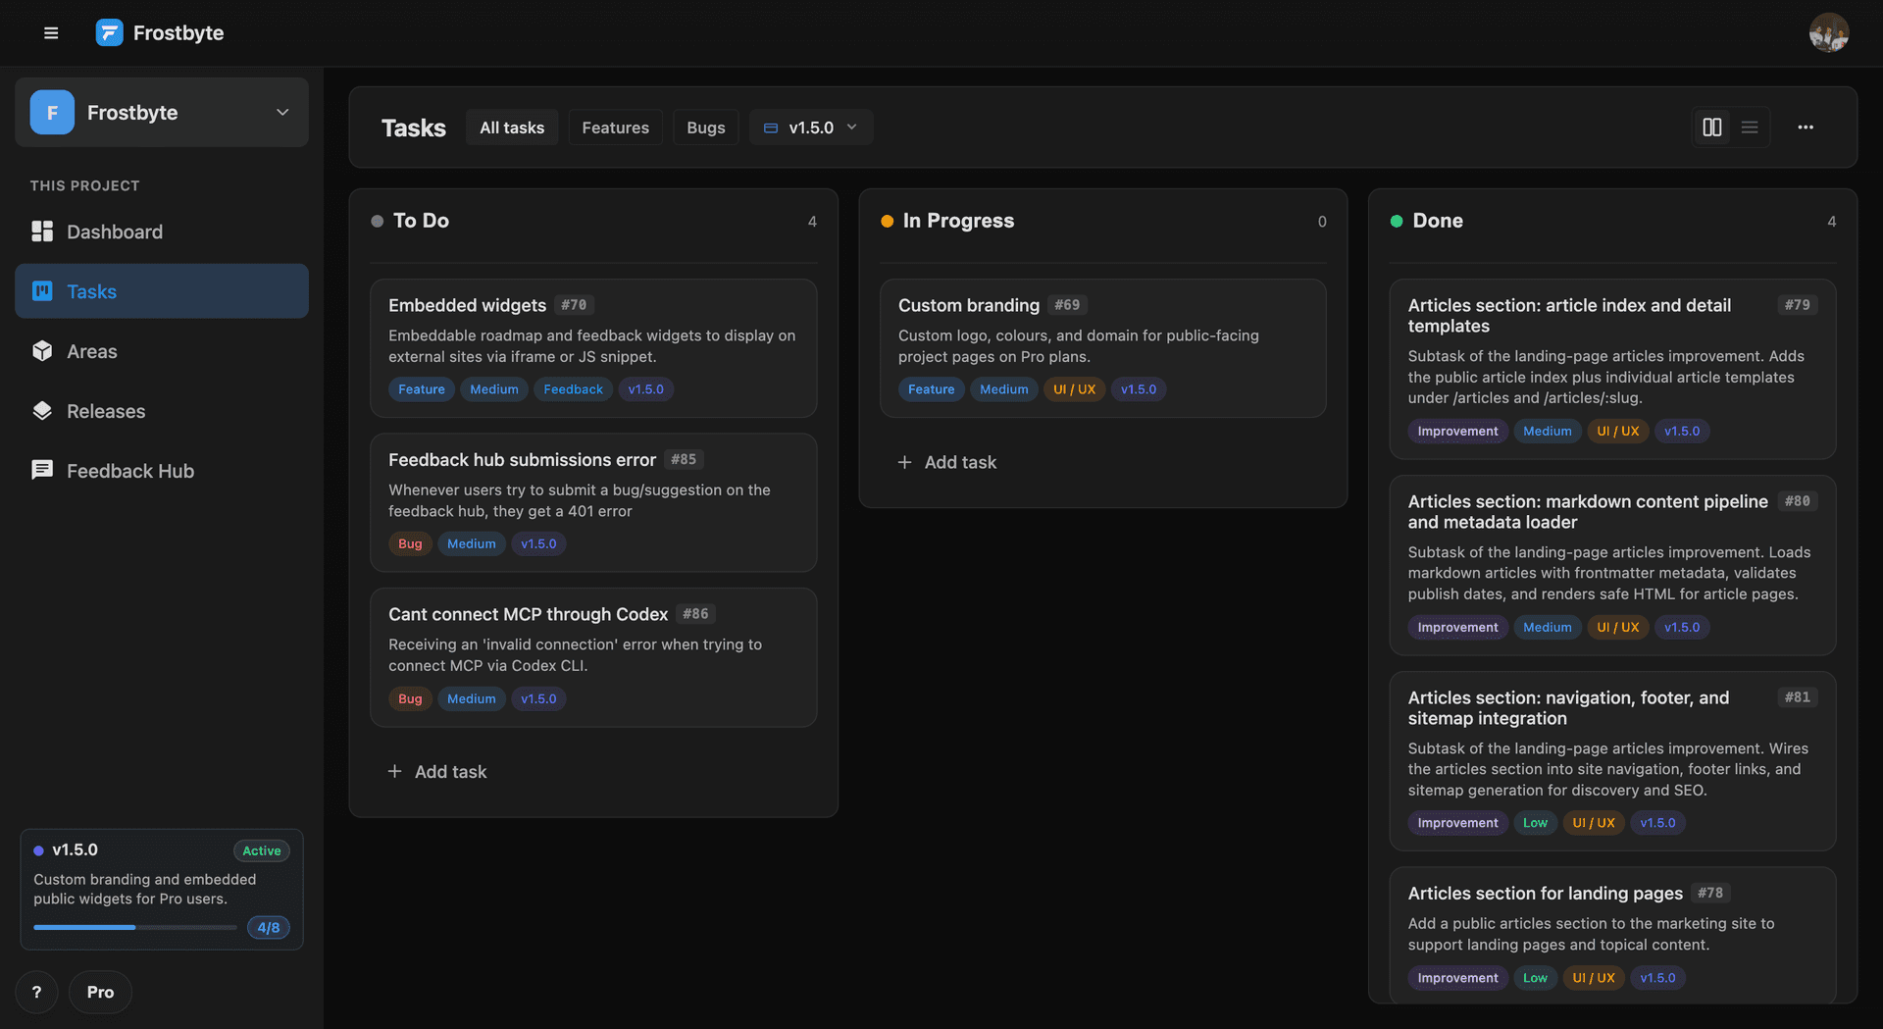Switch to the Features tab
1883x1029 pixels.
615,128
